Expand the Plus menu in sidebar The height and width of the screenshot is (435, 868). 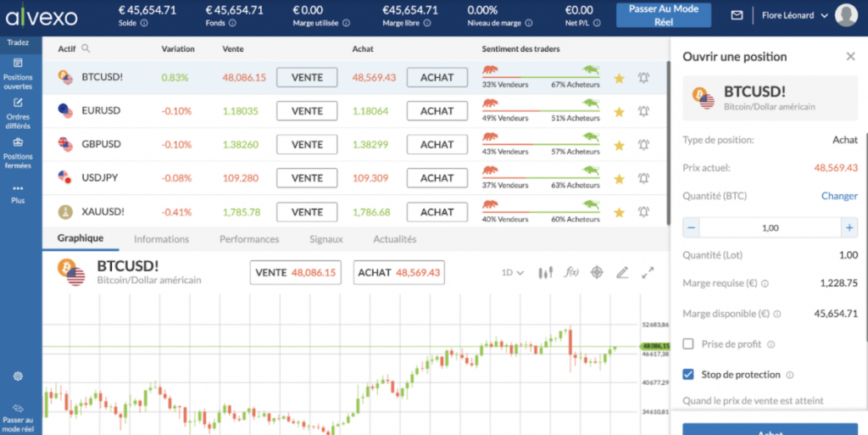[18, 193]
